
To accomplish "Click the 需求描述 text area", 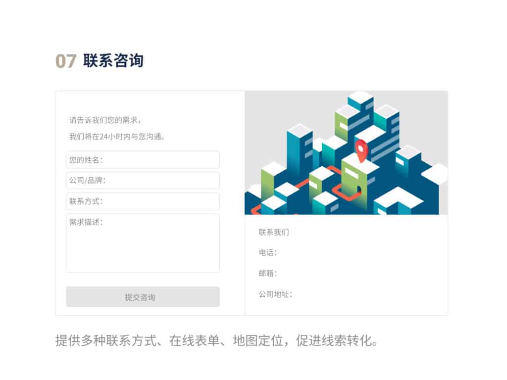I will pos(143,243).
